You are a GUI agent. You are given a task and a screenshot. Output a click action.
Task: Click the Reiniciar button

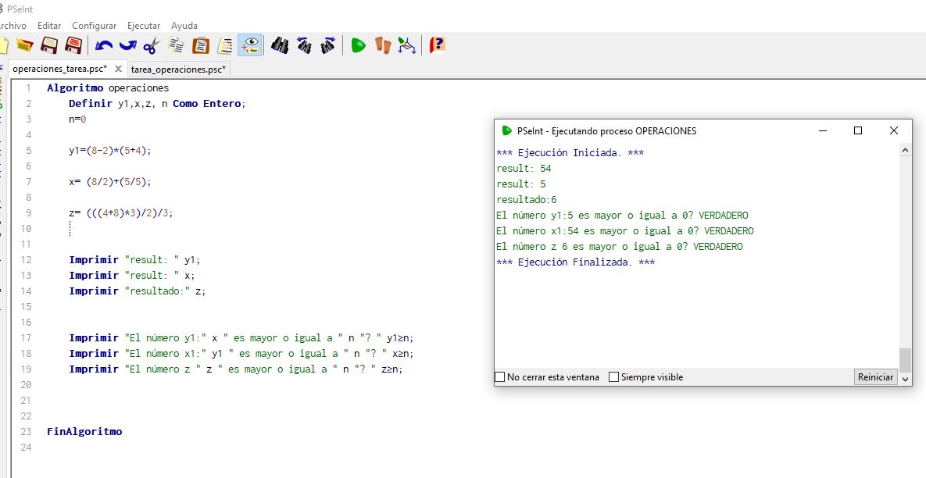(875, 377)
